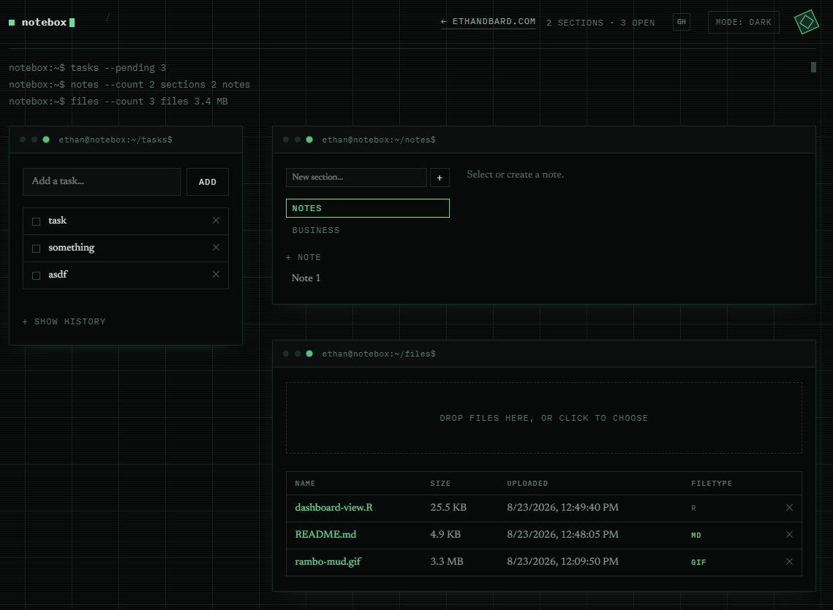Screen dimensions: 833x610
Task: Click the NAME column header
Action: [x=305, y=484]
